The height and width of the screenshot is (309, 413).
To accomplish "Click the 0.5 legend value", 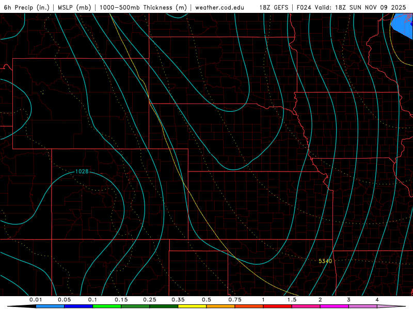I will [x=206, y=300].
